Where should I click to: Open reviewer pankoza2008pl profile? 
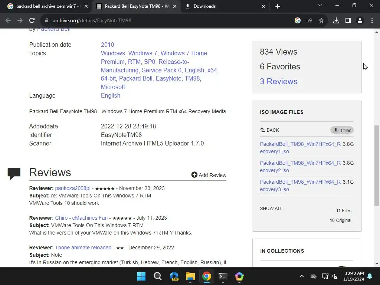[73, 188]
